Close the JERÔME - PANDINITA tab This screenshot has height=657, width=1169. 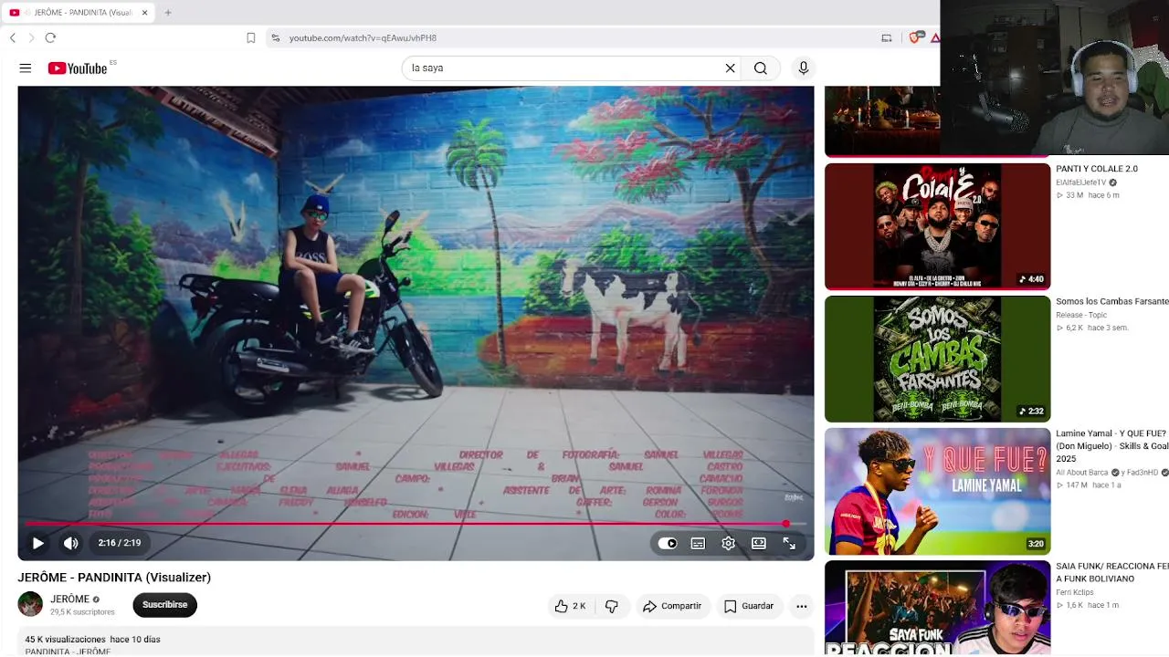(x=144, y=13)
